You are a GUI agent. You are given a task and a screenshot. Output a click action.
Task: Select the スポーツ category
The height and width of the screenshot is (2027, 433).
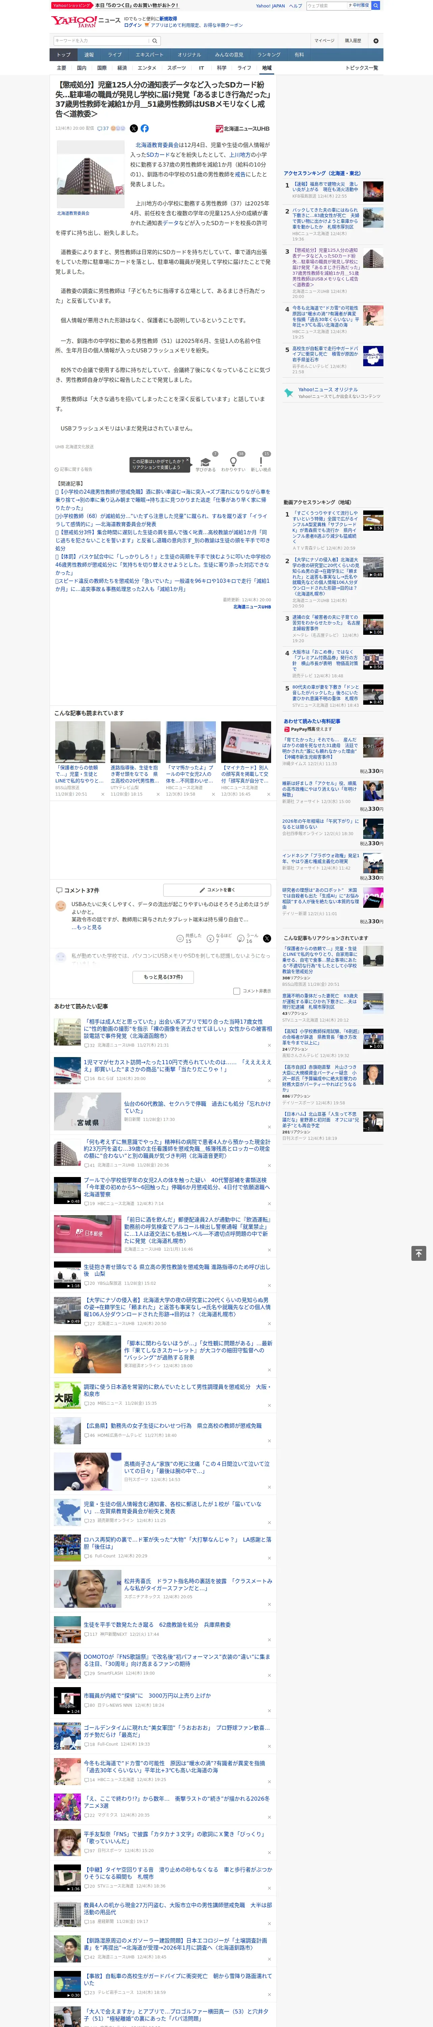177,68
